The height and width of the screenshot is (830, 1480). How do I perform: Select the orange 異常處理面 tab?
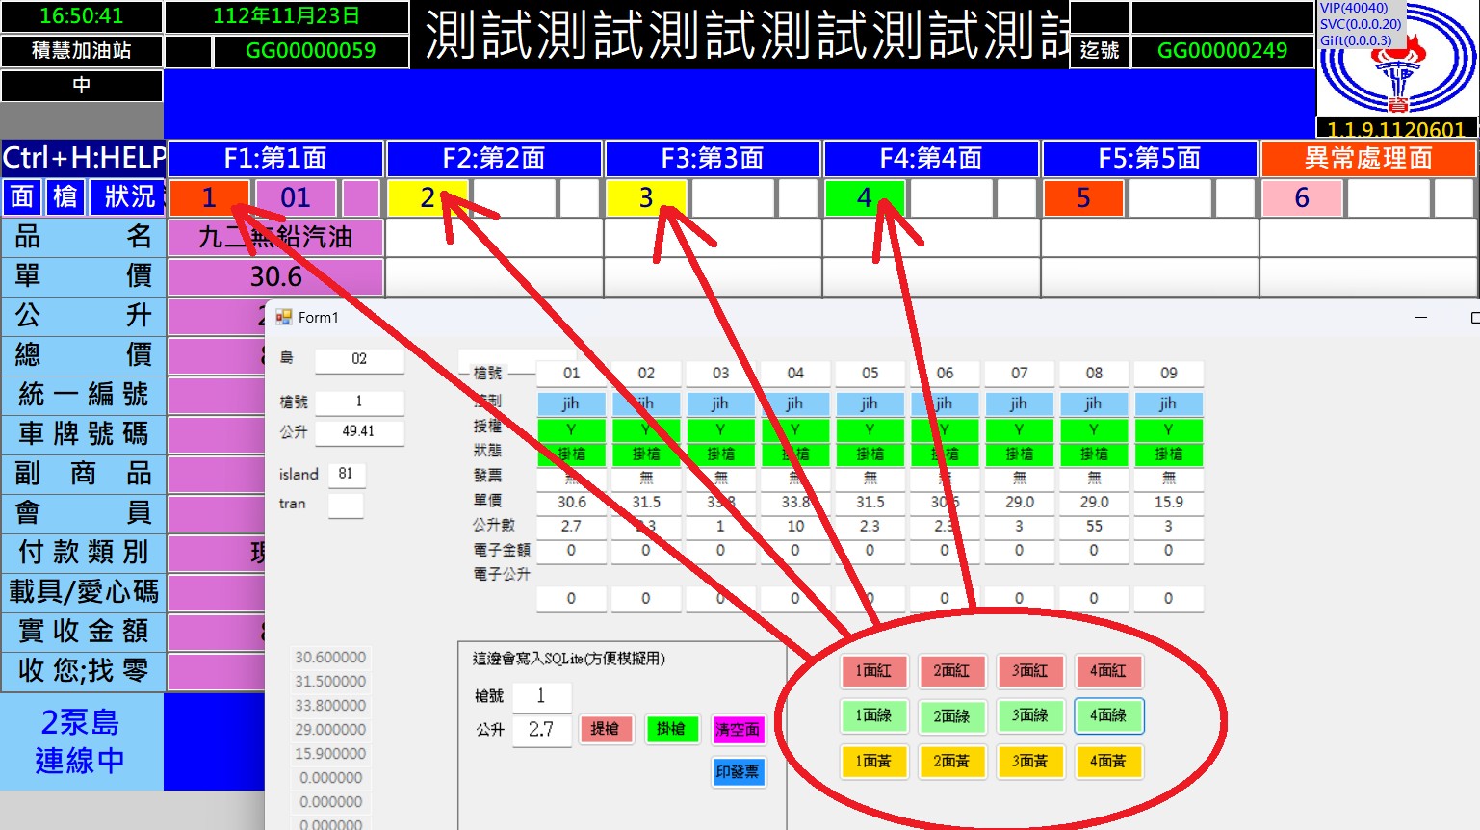click(1367, 158)
